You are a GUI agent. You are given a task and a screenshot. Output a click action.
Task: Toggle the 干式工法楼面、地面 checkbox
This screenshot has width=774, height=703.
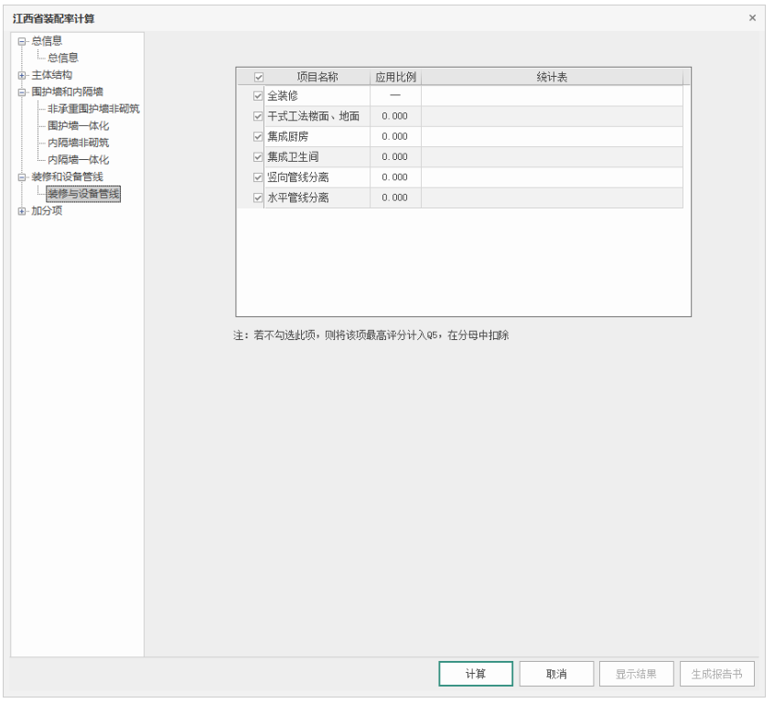click(x=258, y=116)
